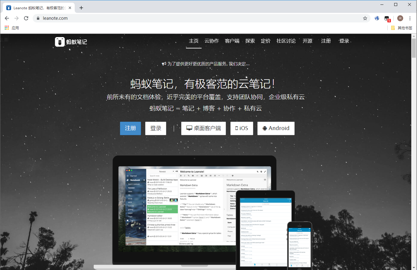This screenshot has width=417, height=270.
Task: Open the 客户端 navigation item
Action: tap(232, 41)
